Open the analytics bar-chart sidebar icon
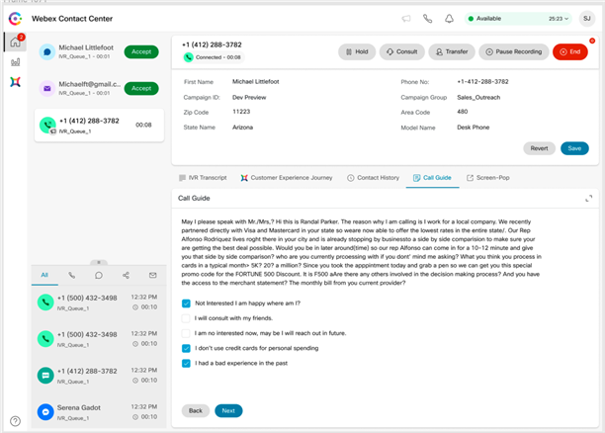605x433 pixels. click(x=15, y=62)
